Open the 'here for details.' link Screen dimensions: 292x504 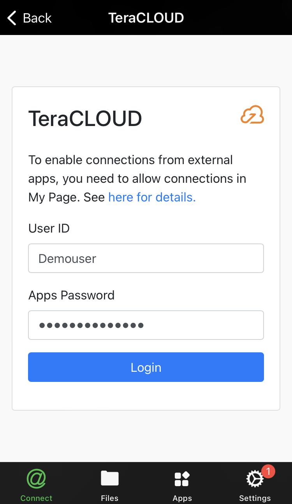(152, 197)
